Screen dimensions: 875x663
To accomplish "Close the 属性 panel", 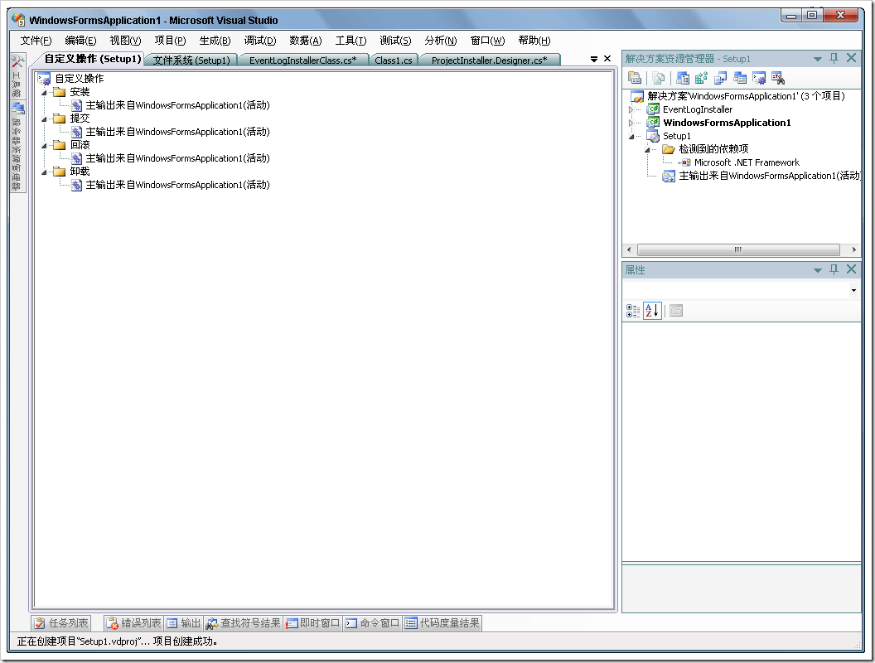I will click(x=851, y=269).
